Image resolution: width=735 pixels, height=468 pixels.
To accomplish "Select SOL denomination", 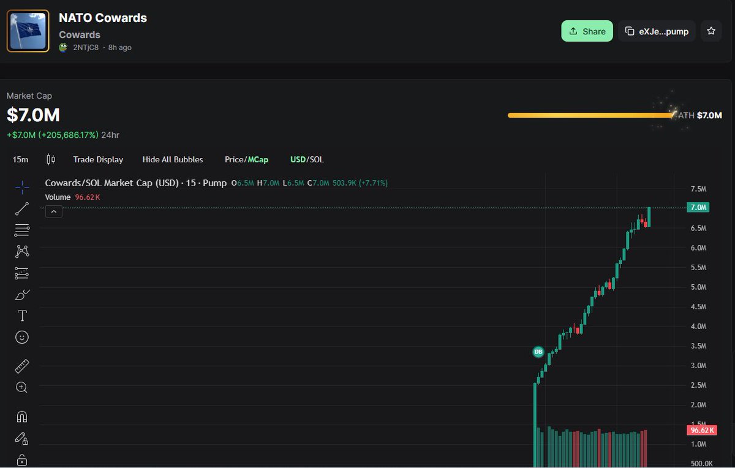I will (317, 159).
